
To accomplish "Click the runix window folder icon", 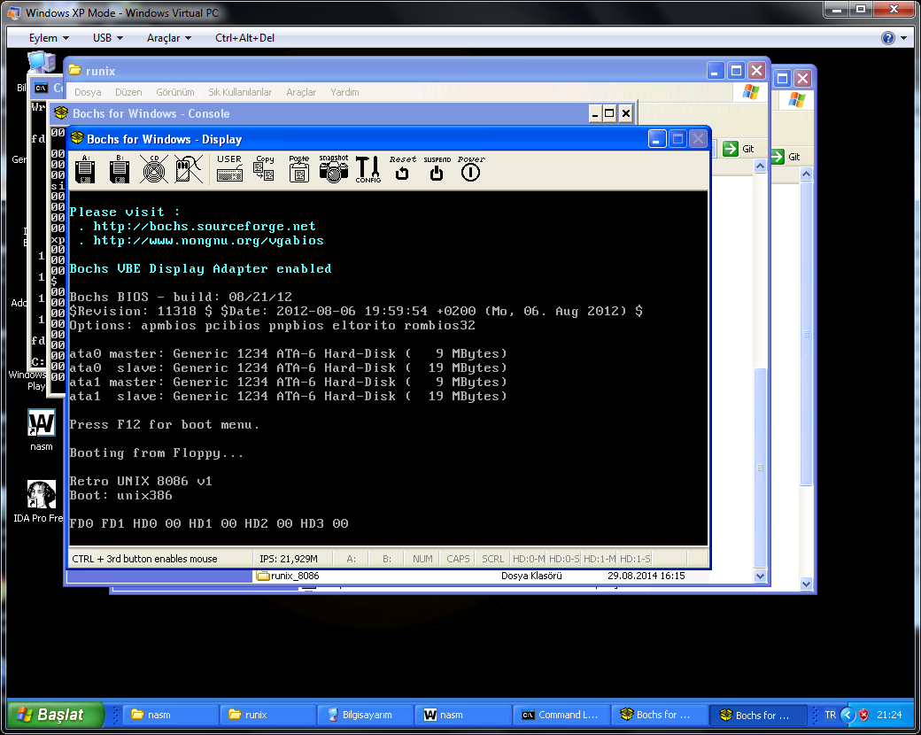I will point(75,71).
